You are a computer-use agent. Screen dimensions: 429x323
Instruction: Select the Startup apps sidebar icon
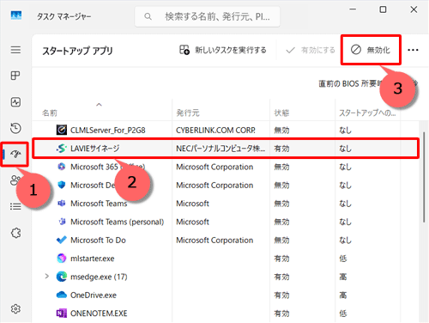click(x=15, y=155)
